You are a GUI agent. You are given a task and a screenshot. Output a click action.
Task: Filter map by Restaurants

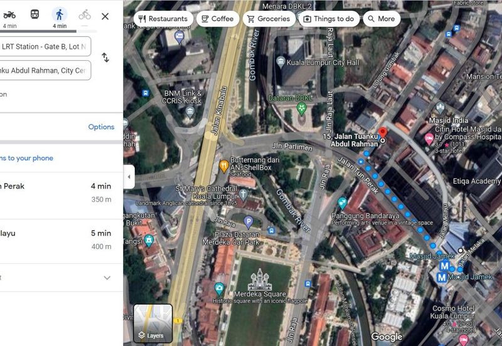(163, 19)
